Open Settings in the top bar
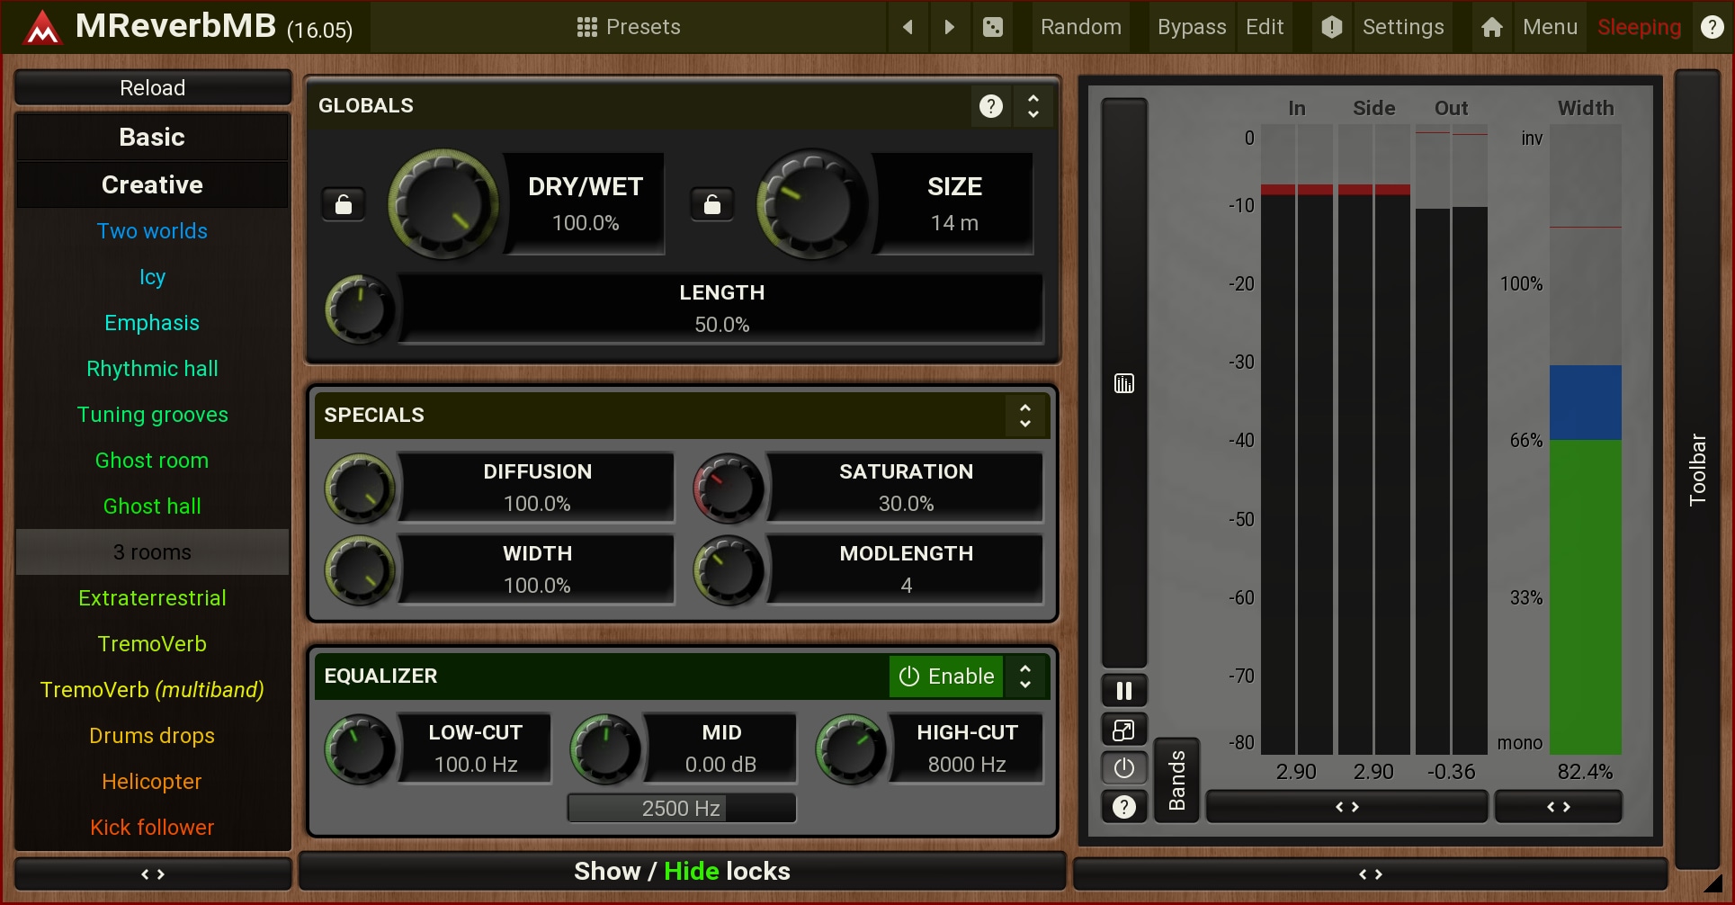 tap(1403, 27)
